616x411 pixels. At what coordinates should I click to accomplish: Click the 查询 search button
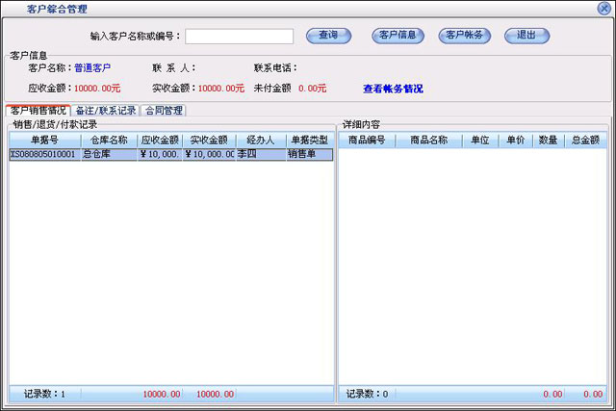pos(328,36)
